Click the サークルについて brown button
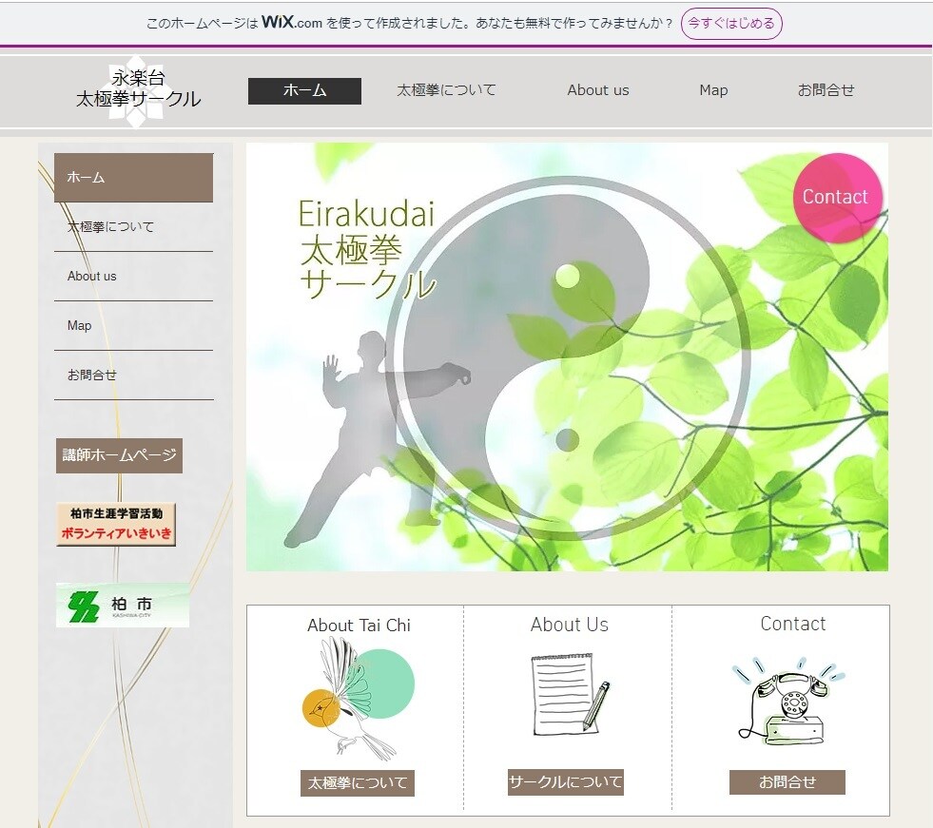The image size is (933, 828). [565, 781]
